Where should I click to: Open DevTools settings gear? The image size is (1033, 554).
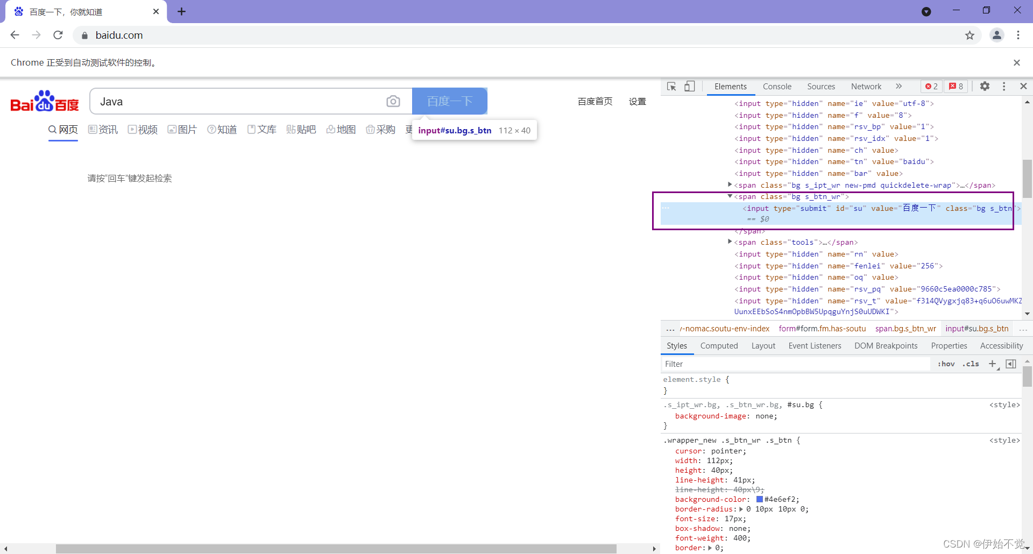point(985,86)
